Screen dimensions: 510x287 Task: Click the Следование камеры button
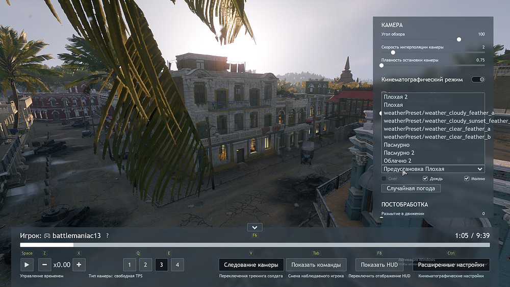(x=251, y=265)
